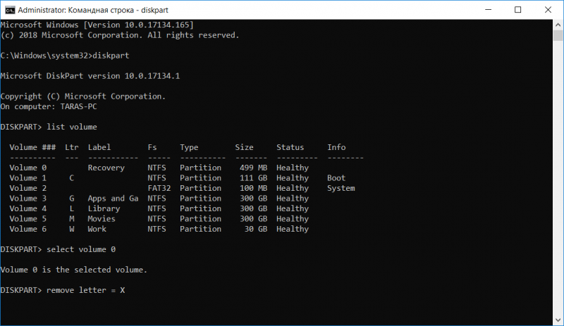Click the 'Info' column header text
The width and height of the screenshot is (564, 326).
click(336, 147)
